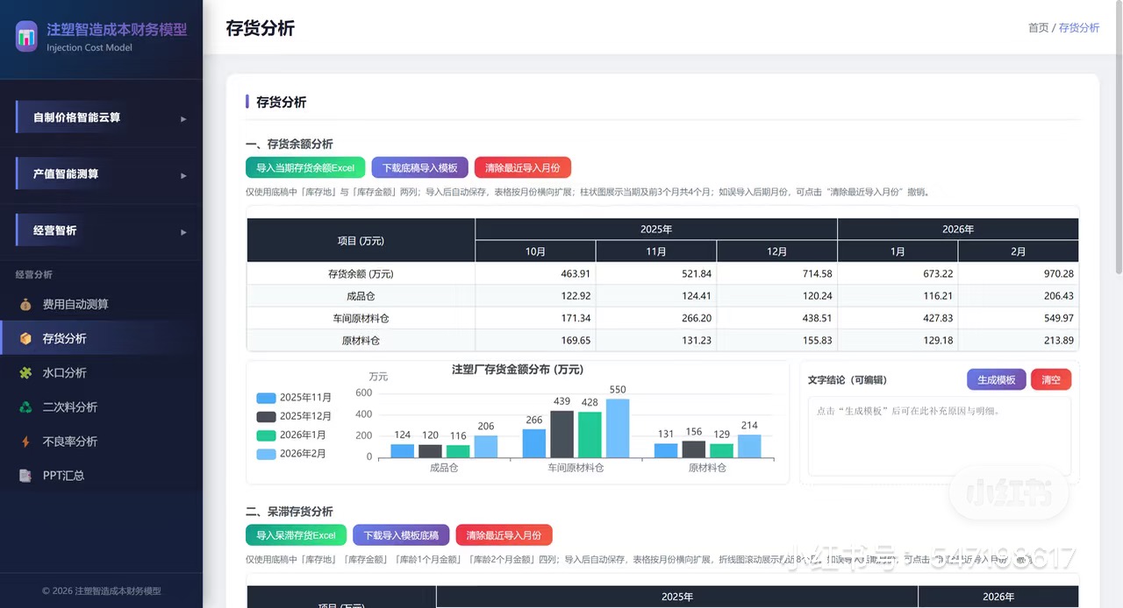Click the puzzle icon for 水口分析

[25, 372]
